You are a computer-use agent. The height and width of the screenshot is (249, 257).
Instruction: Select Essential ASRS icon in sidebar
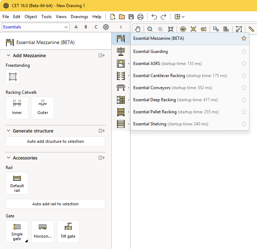[x=121, y=64]
